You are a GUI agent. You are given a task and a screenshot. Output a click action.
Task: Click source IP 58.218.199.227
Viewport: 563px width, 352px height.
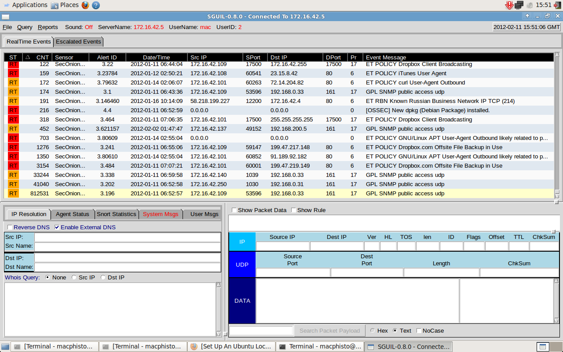click(x=210, y=101)
